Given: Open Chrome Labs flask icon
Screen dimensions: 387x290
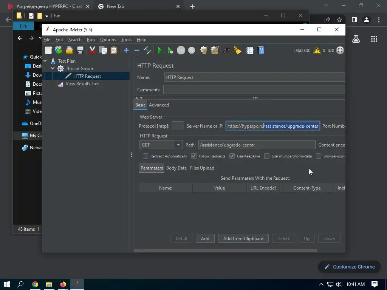Looking at the screenshot, I should [x=356, y=39].
